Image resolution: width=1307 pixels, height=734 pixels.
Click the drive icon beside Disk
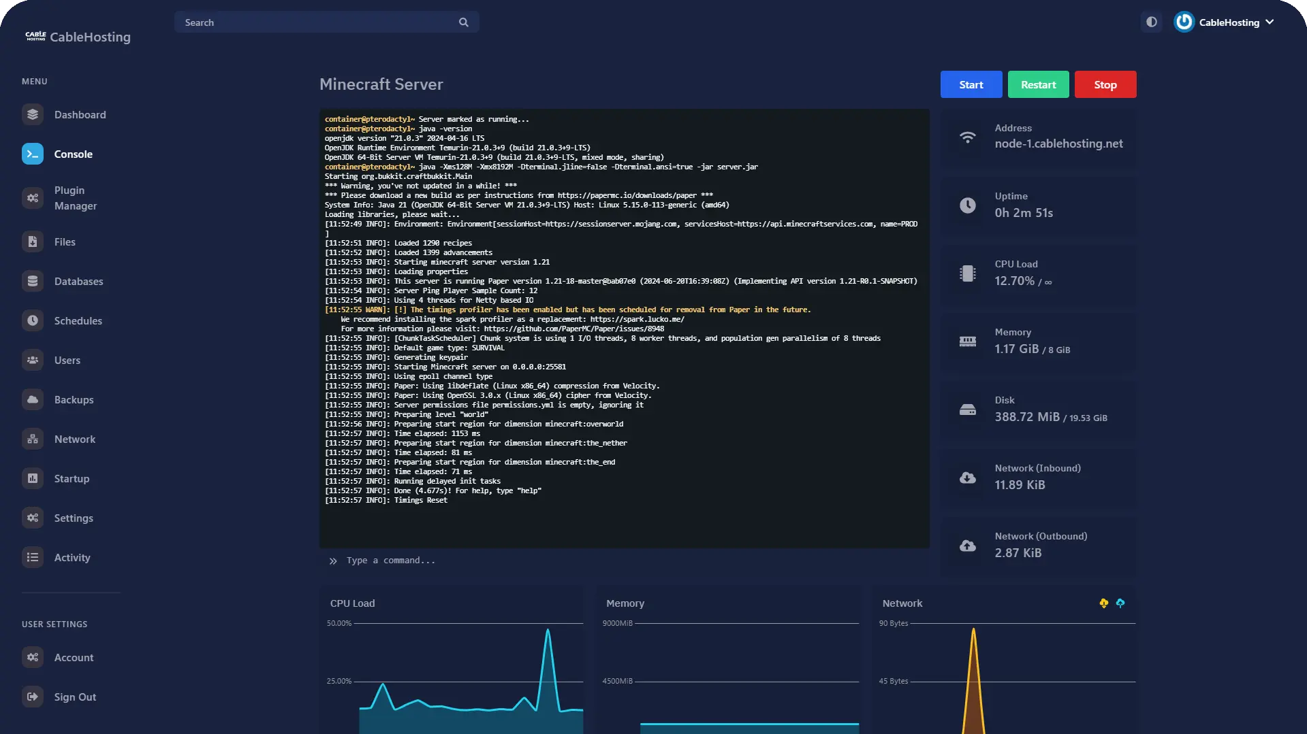click(968, 410)
